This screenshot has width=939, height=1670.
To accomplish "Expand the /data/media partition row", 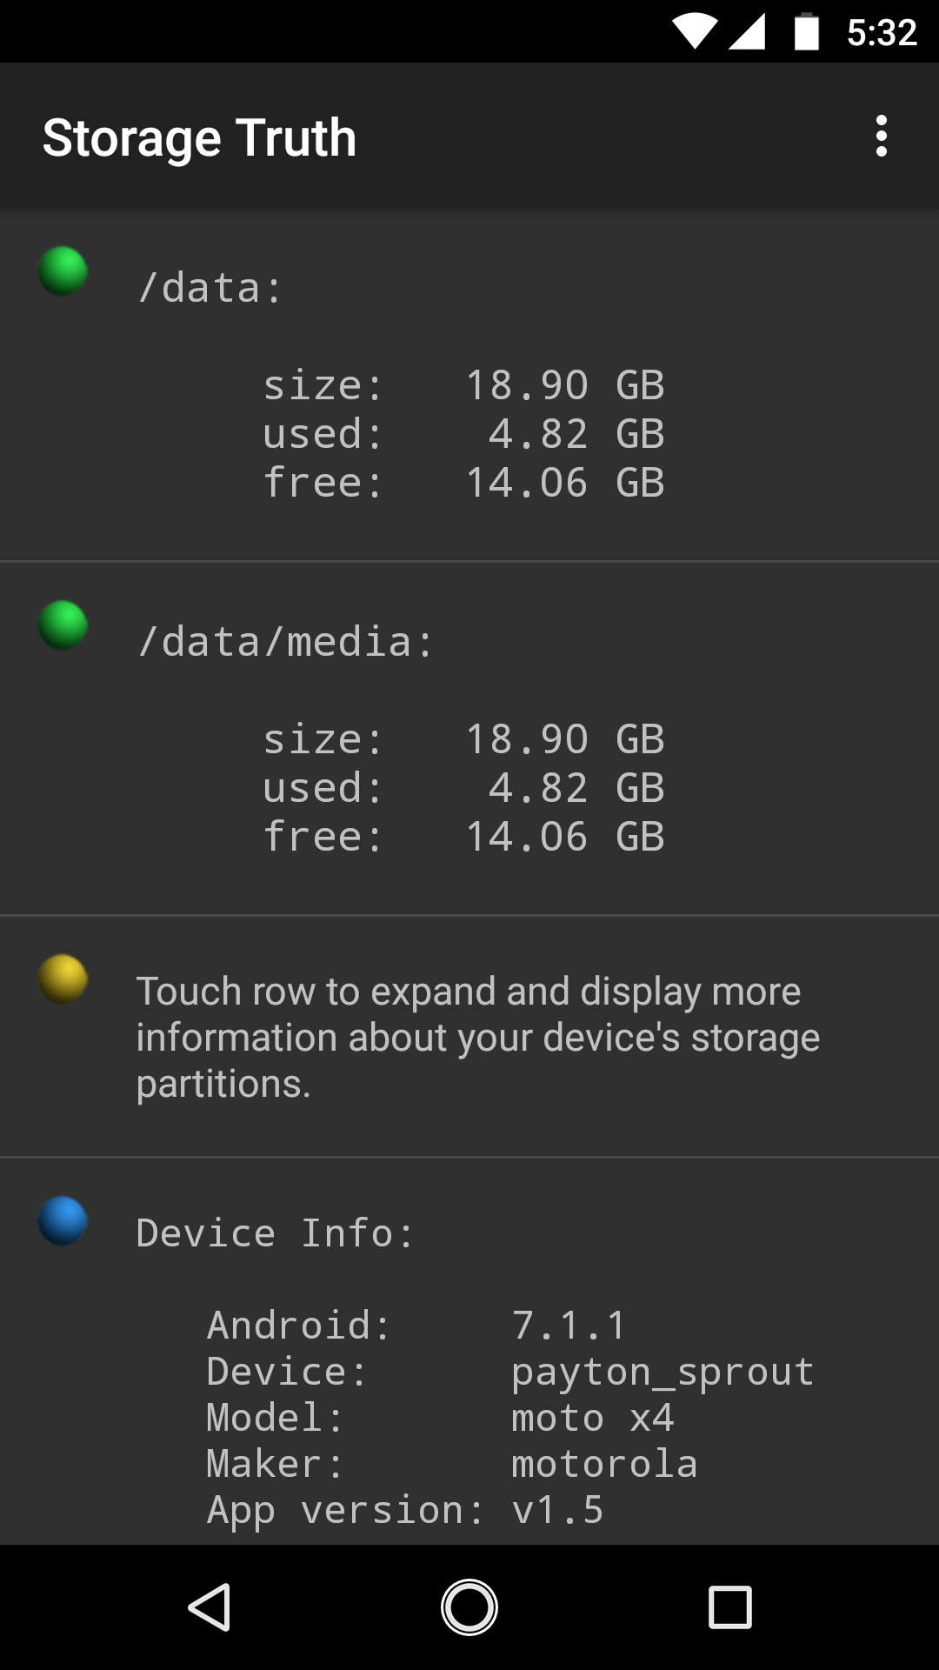I will pyautogui.click(x=469, y=738).
